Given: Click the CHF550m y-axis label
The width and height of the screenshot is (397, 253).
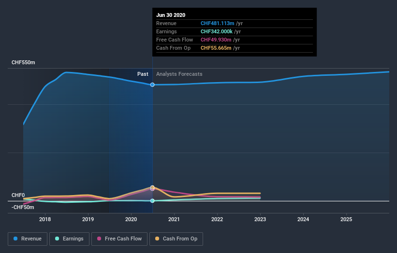Looking at the screenshot, I should pyautogui.click(x=23, y=62).
